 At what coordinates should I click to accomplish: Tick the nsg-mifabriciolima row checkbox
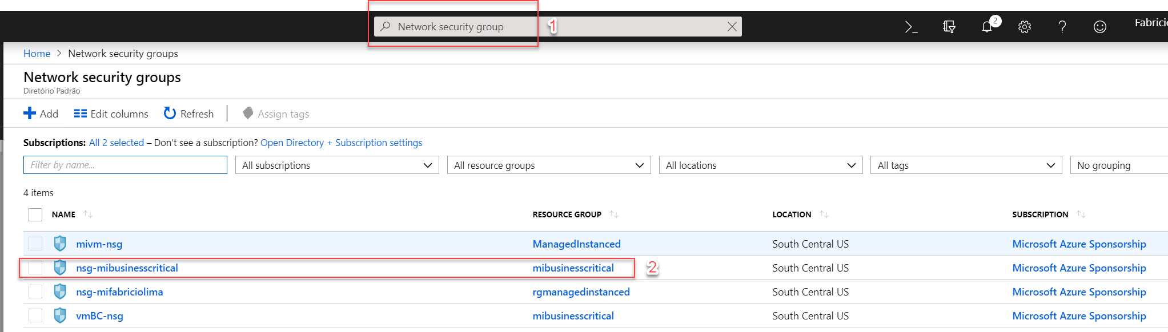coord(35,291)
